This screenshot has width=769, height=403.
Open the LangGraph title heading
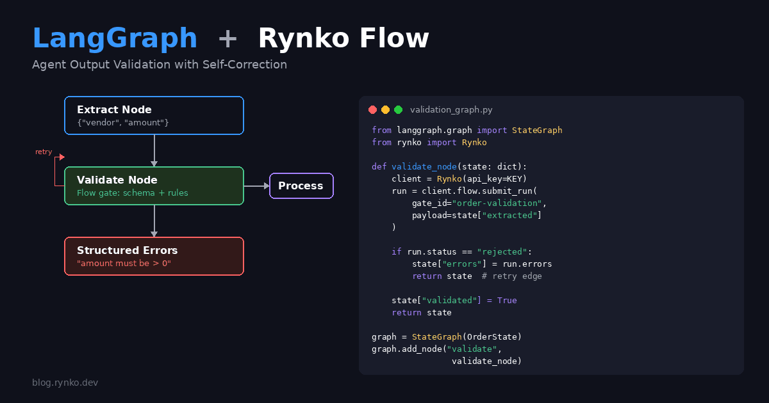(115, 38)
